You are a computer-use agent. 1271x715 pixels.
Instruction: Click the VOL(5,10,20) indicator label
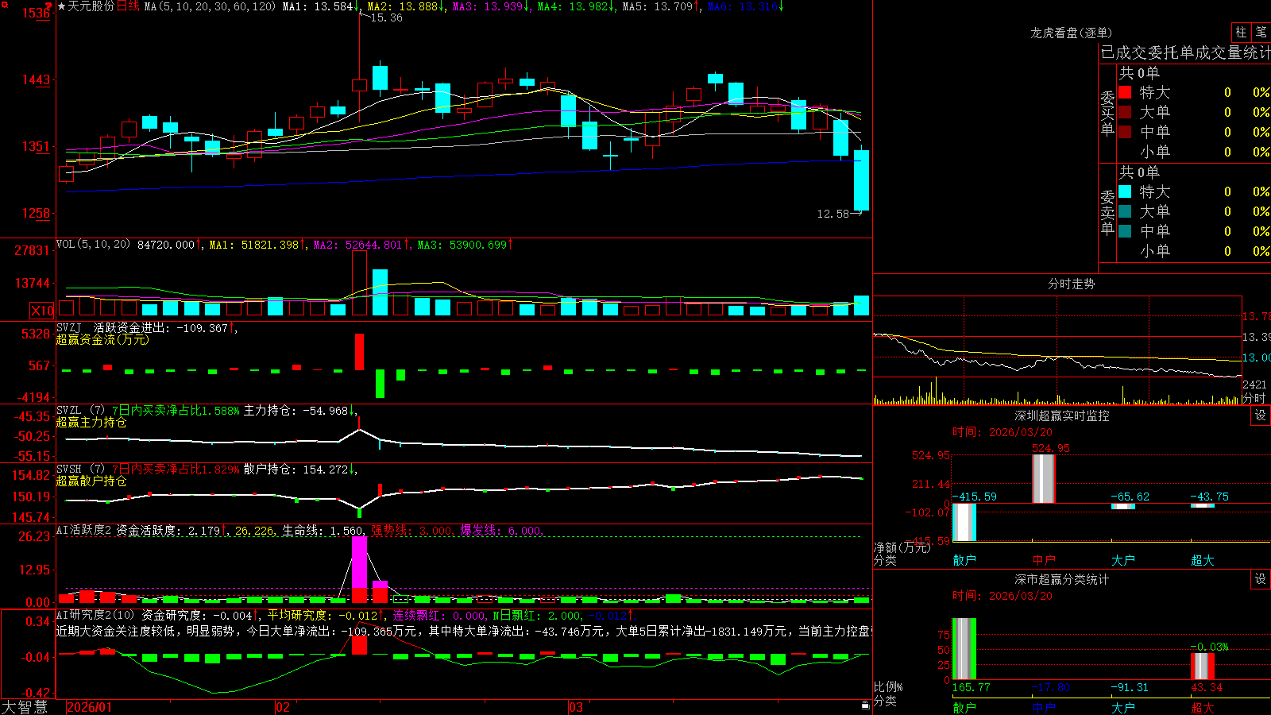[x=93, y=245]
